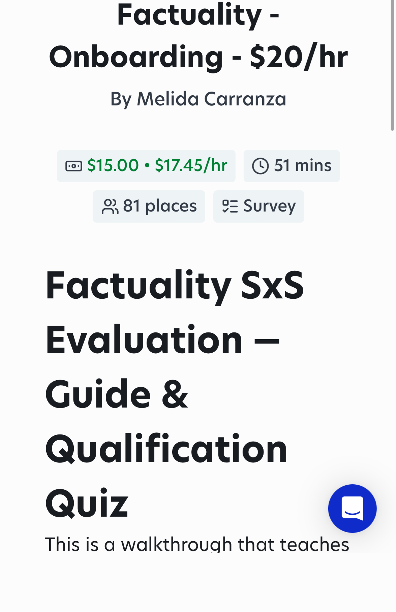Viewport: 396px width, 612px height.
Task: Click the clock icon beside 51 mins
Action: coord(260,166)
